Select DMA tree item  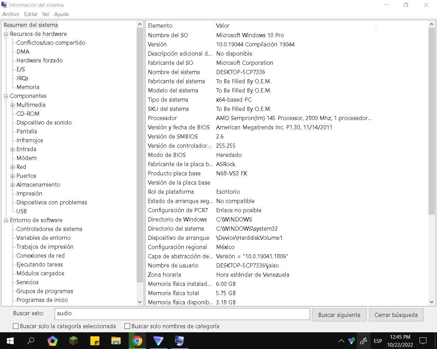click(23, 52)
